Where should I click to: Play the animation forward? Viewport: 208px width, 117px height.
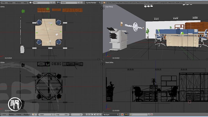click(x=95, y=115)
